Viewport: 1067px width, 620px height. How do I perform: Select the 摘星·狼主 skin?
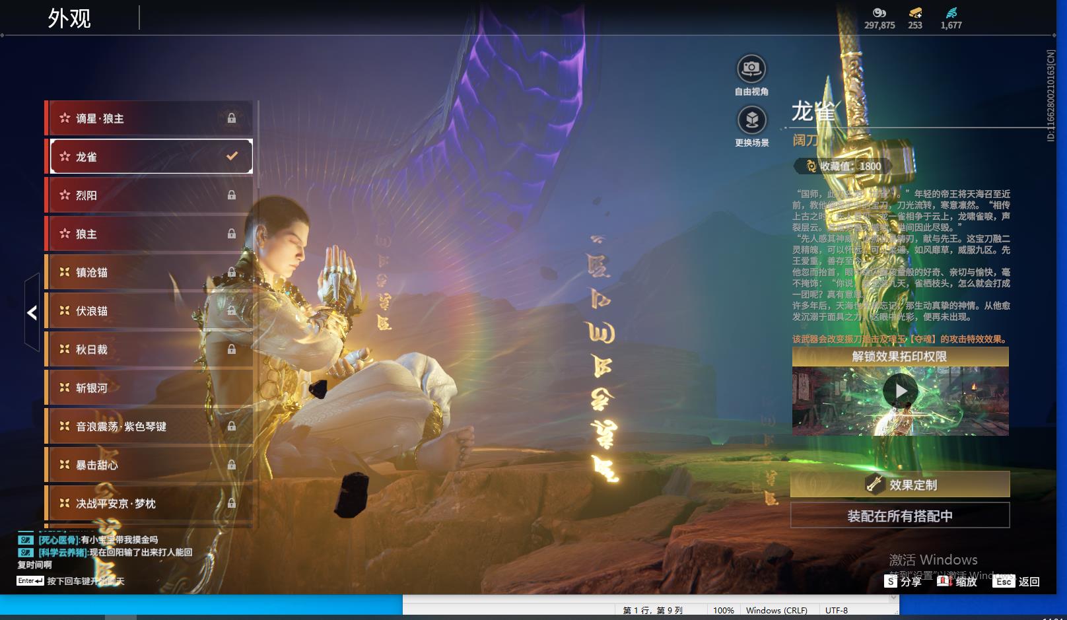(x=149, y=118)
